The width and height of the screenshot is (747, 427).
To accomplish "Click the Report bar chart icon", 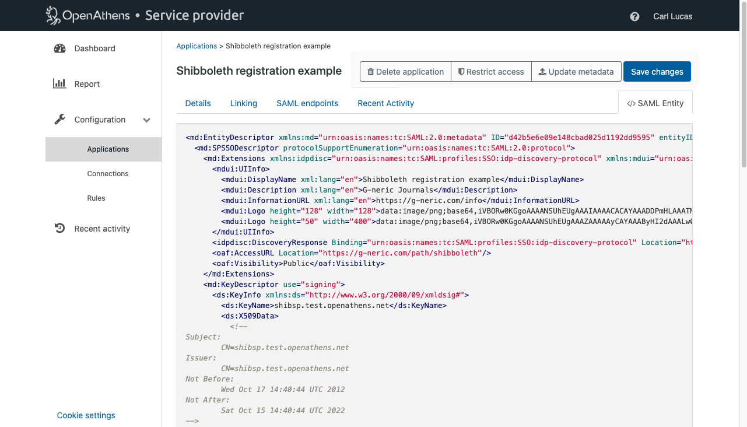I will (x=59, y=84).
